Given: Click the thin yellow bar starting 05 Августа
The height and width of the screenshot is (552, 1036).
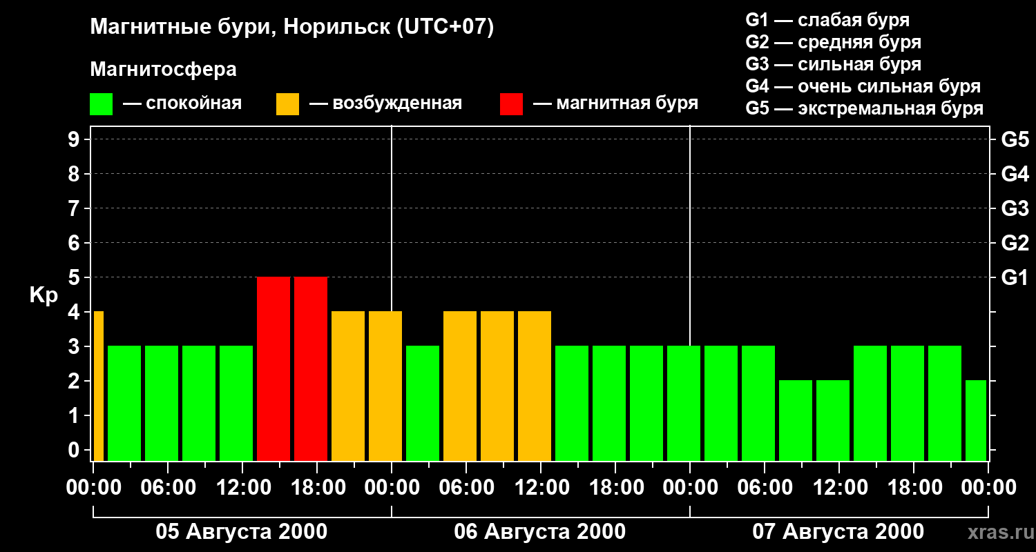Looking at the screenshot, I should click(99, 386).
